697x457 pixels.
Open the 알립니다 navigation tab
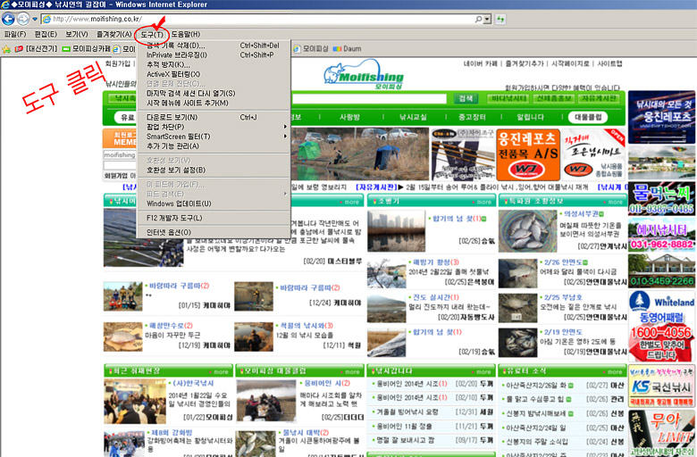tap(530, 117)
